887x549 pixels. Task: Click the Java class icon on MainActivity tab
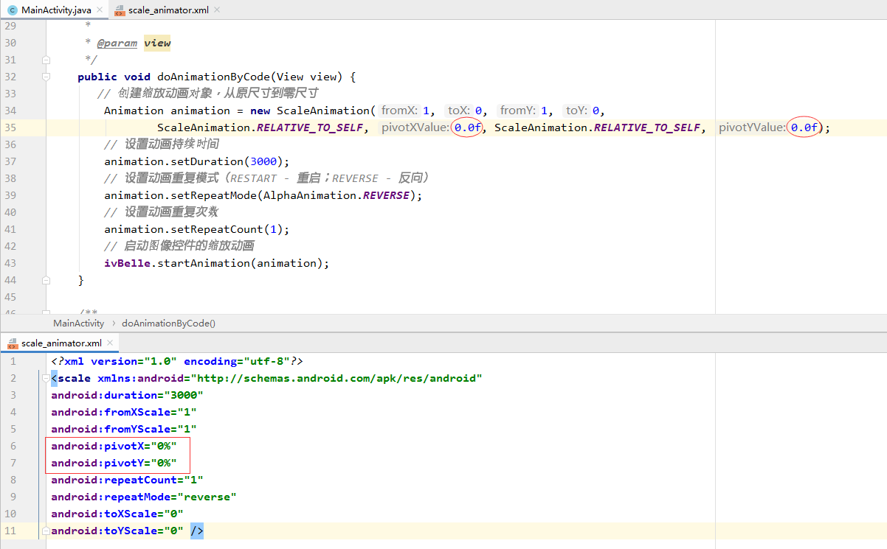pos(12,10)
